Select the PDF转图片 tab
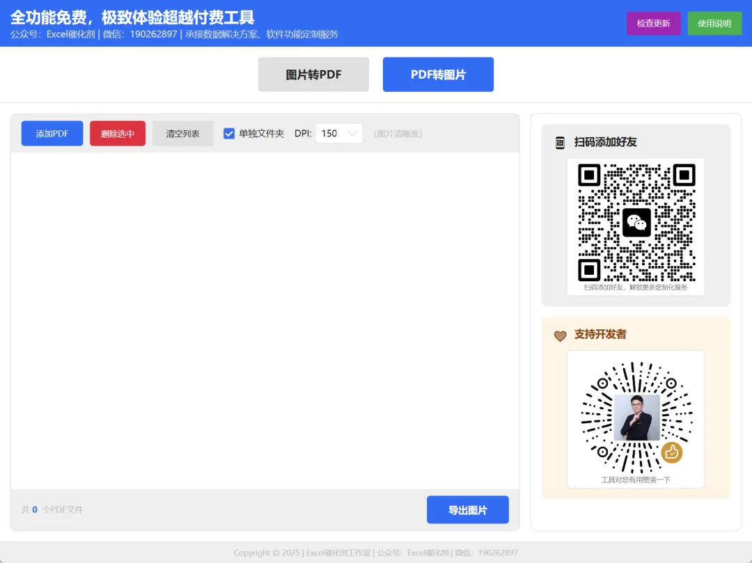The width and height of the screenshot is (752, 563). (x=438, y=74)
